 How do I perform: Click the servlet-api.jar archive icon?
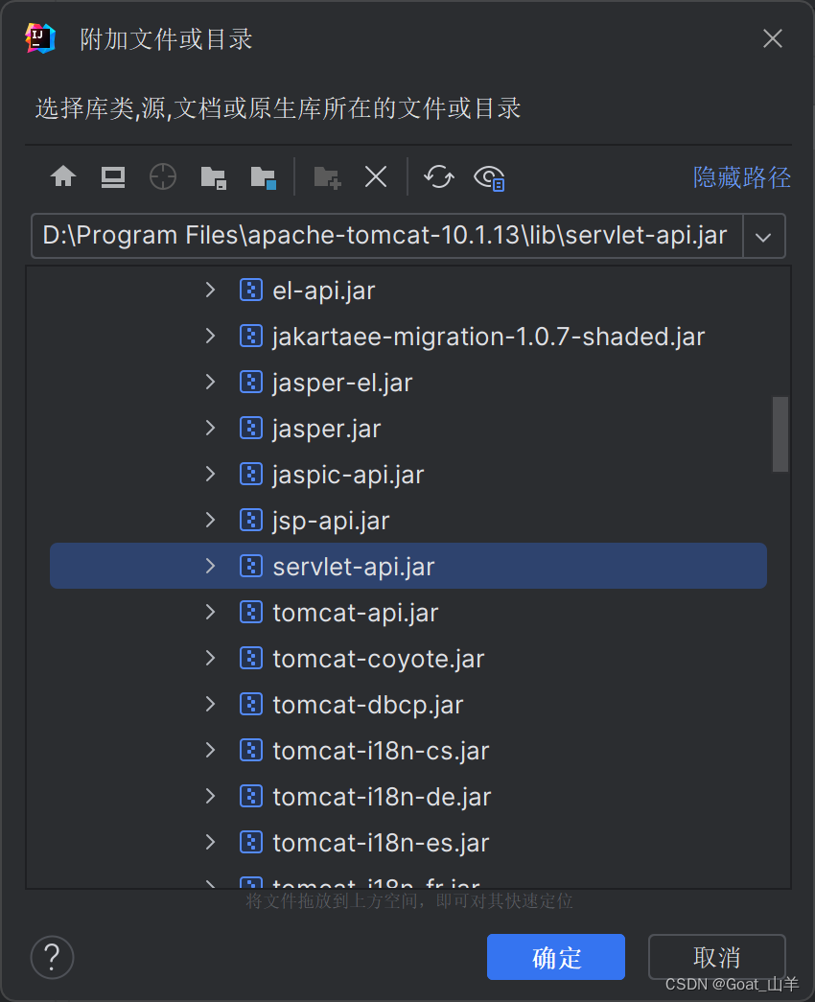tap(250, 566)
